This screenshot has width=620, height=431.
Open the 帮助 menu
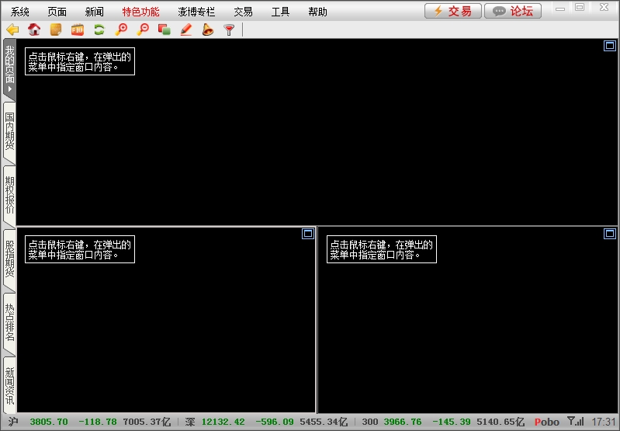click(x=317, y=12)
